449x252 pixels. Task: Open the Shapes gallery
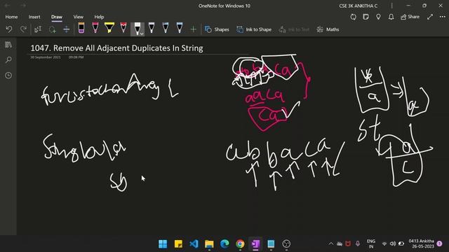coord(217,29)
